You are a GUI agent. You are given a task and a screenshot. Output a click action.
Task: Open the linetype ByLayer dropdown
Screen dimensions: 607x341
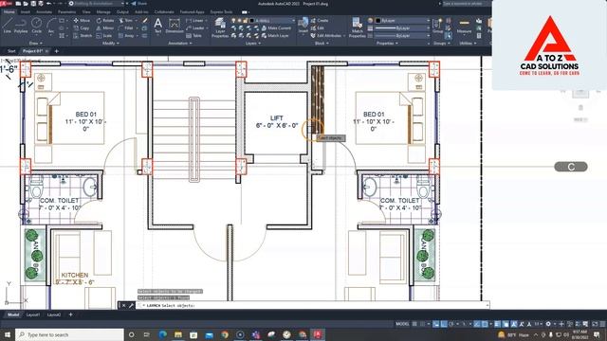pyautogui.click(x=402, y=36)
